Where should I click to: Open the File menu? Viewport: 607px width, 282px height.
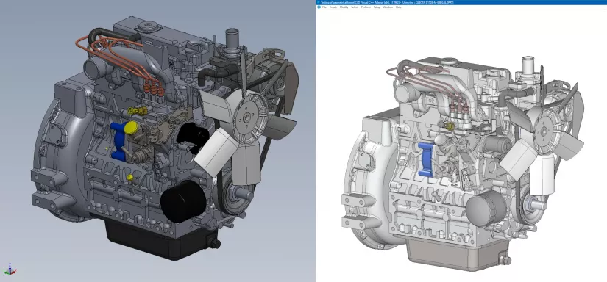(x=324, y=7)
